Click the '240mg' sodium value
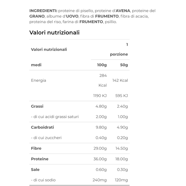This screenshot has height=186, width=186. pos(99,180)
